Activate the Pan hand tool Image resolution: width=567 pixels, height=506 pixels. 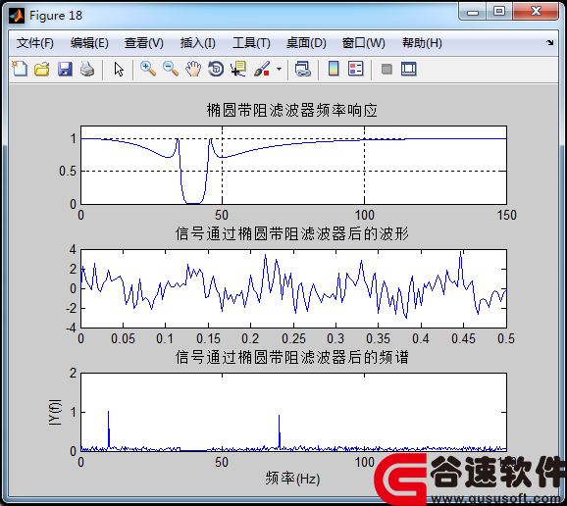pyautogui.click(x=193, y=69)
